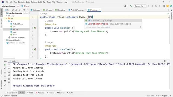Open the Refactor menu
Viewport: 173px width, 97px height.
(x=34, y=2)
